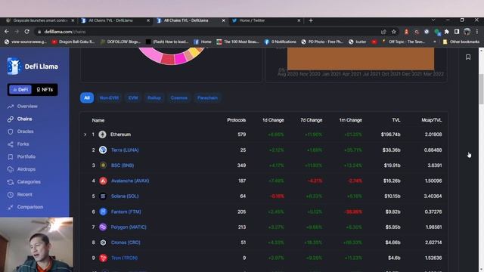Select the Rollup filter
484x272 pixels.
tap(154, 97)
